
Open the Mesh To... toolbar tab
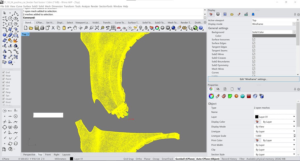173,23
